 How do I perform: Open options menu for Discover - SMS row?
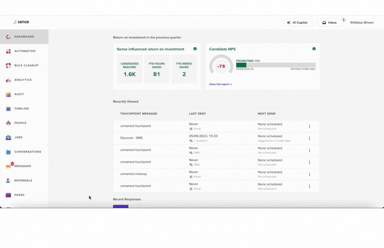point(309,138)
